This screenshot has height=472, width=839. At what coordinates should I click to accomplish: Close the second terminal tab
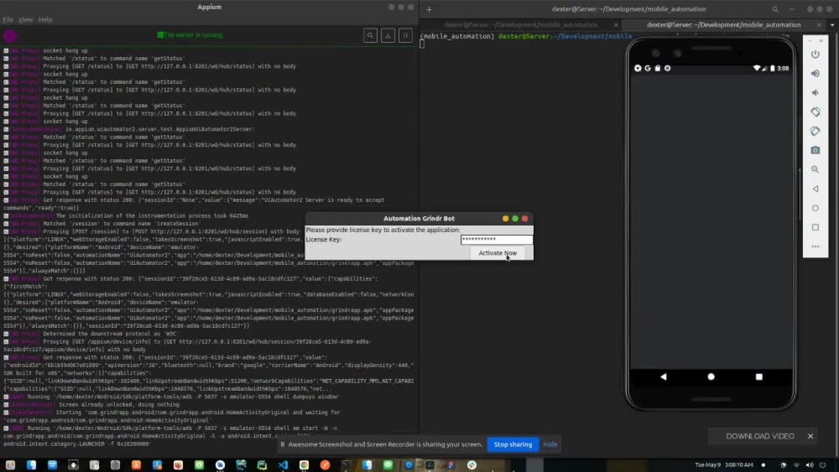pyautogui.click(x=819, y=25)
